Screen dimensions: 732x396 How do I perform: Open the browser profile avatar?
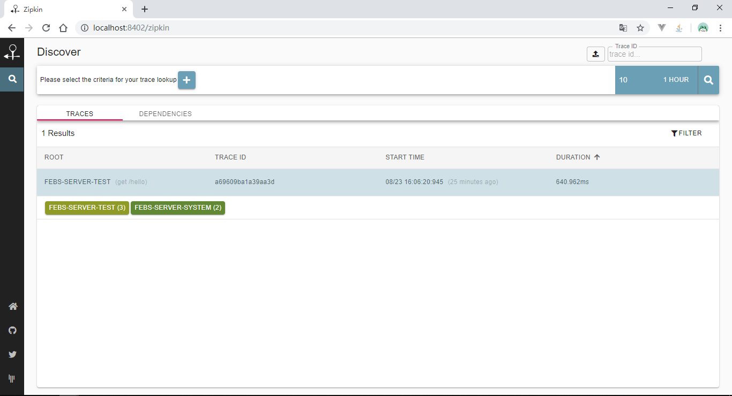point(703,28)
